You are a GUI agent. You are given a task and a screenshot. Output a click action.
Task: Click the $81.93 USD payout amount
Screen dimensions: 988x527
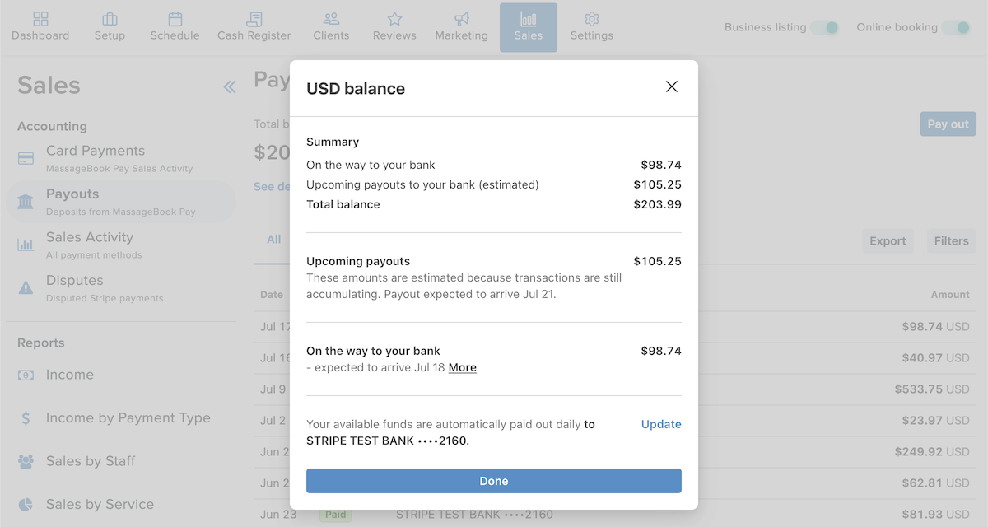tap(935, 515)
